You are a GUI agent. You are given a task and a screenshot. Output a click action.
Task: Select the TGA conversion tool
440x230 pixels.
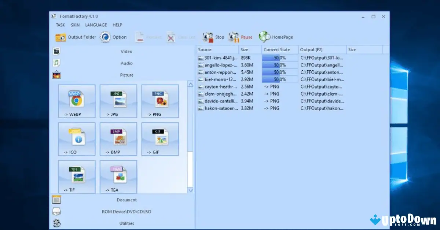tap(118, 177)
